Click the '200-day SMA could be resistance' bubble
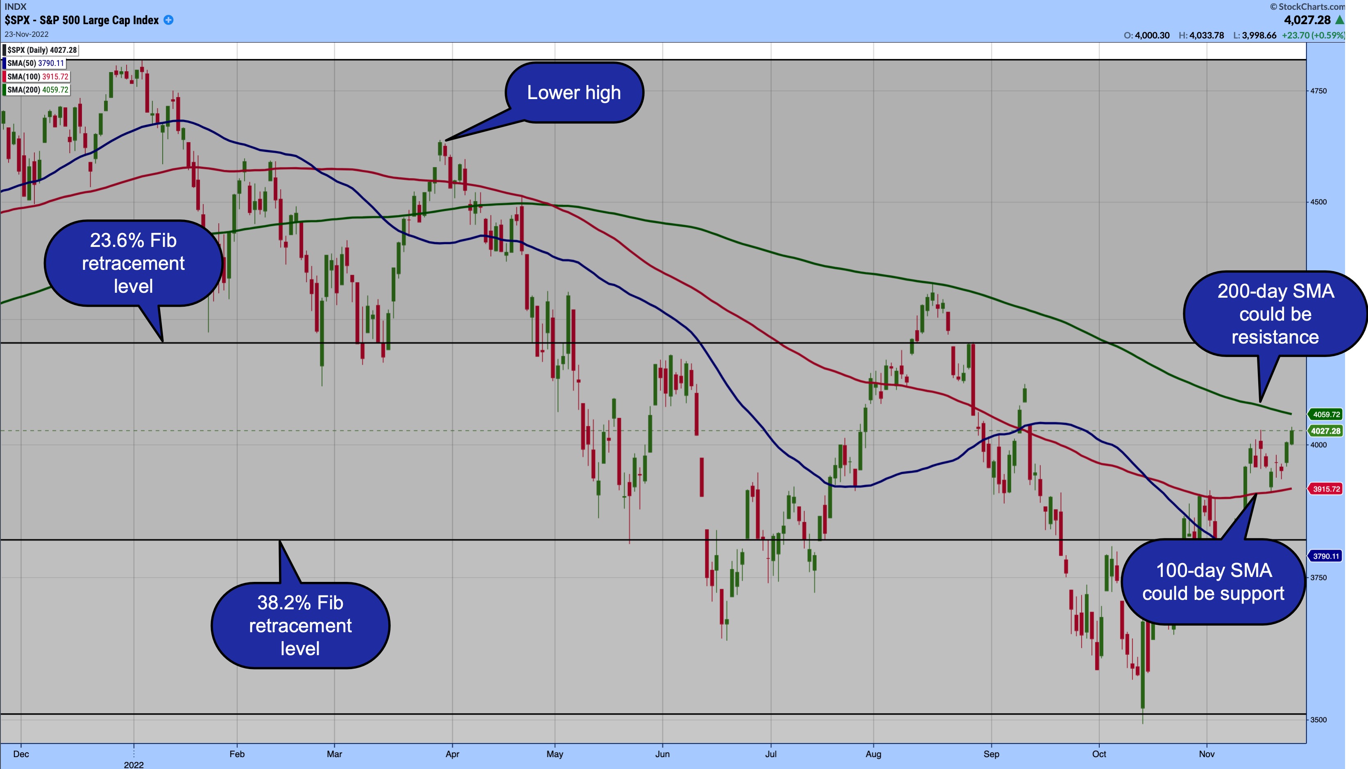The image size is (1368, 769). click(1275, 314)
